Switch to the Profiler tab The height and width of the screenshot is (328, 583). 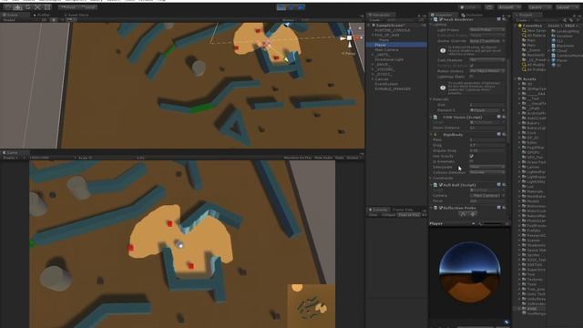[42, 15]
